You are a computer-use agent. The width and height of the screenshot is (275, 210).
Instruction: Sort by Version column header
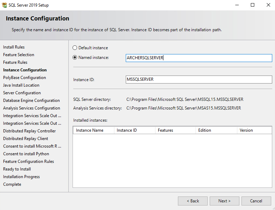pos(255,130)
